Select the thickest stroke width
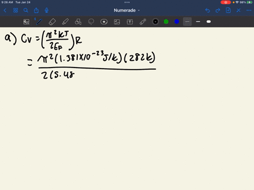This screenshot has height=190, width=254. pyautogui.click(x=208, y=22)
